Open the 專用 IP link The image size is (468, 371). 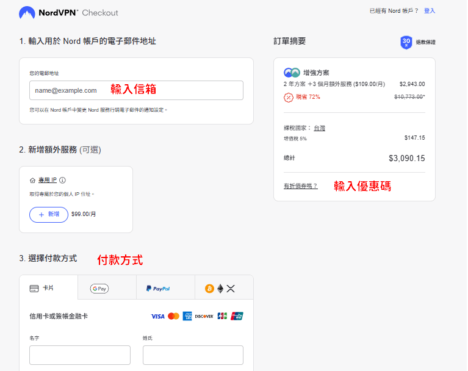click(48, 180)
